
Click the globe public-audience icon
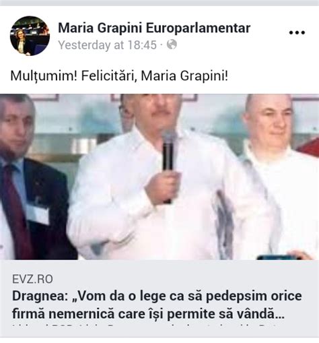point(172,44)
